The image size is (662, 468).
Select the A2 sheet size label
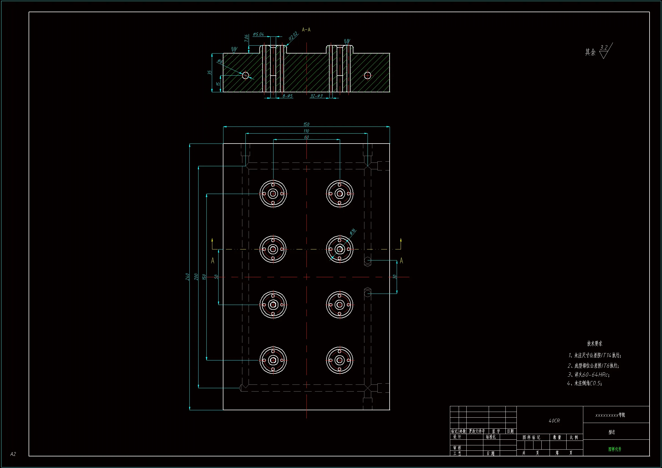(x=13, y=454)
